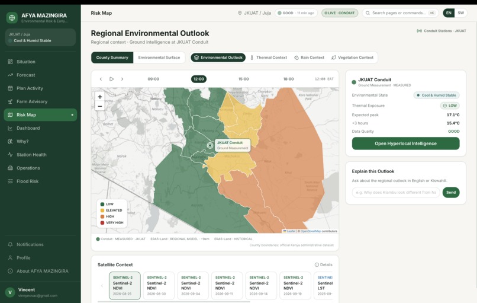Click the Station Health pulse icon
Screen dimensions: 477x303
(x=10, y=155)
